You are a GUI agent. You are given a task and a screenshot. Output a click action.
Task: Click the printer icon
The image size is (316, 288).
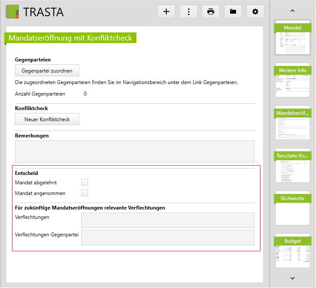pyautogui.click(x=211, y=12)
